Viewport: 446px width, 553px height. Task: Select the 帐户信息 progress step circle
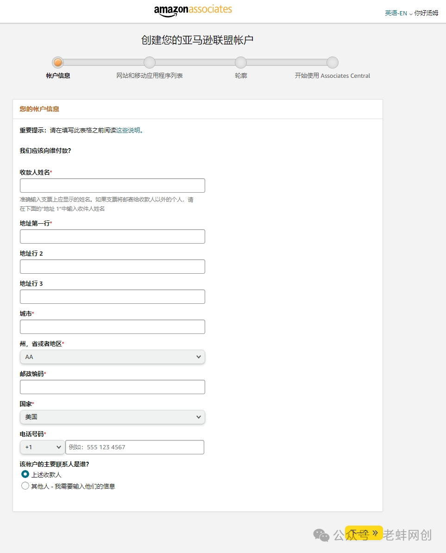(58, 63)
